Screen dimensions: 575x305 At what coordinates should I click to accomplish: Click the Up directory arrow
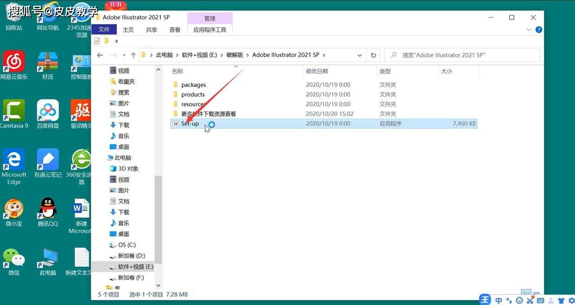tap(134, 55)
